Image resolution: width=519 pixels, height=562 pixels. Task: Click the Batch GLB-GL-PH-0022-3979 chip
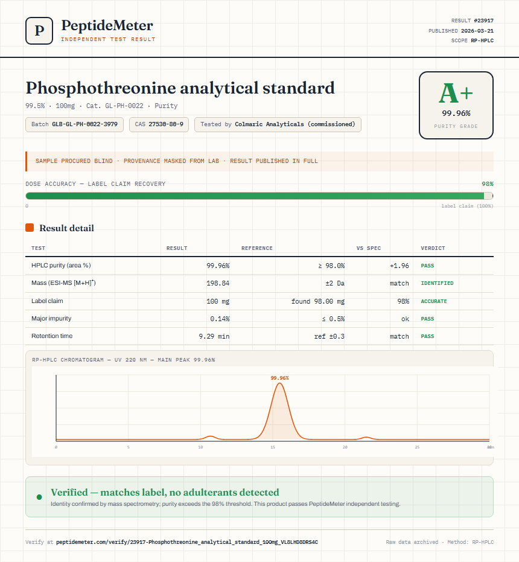(x=75, y=124)
